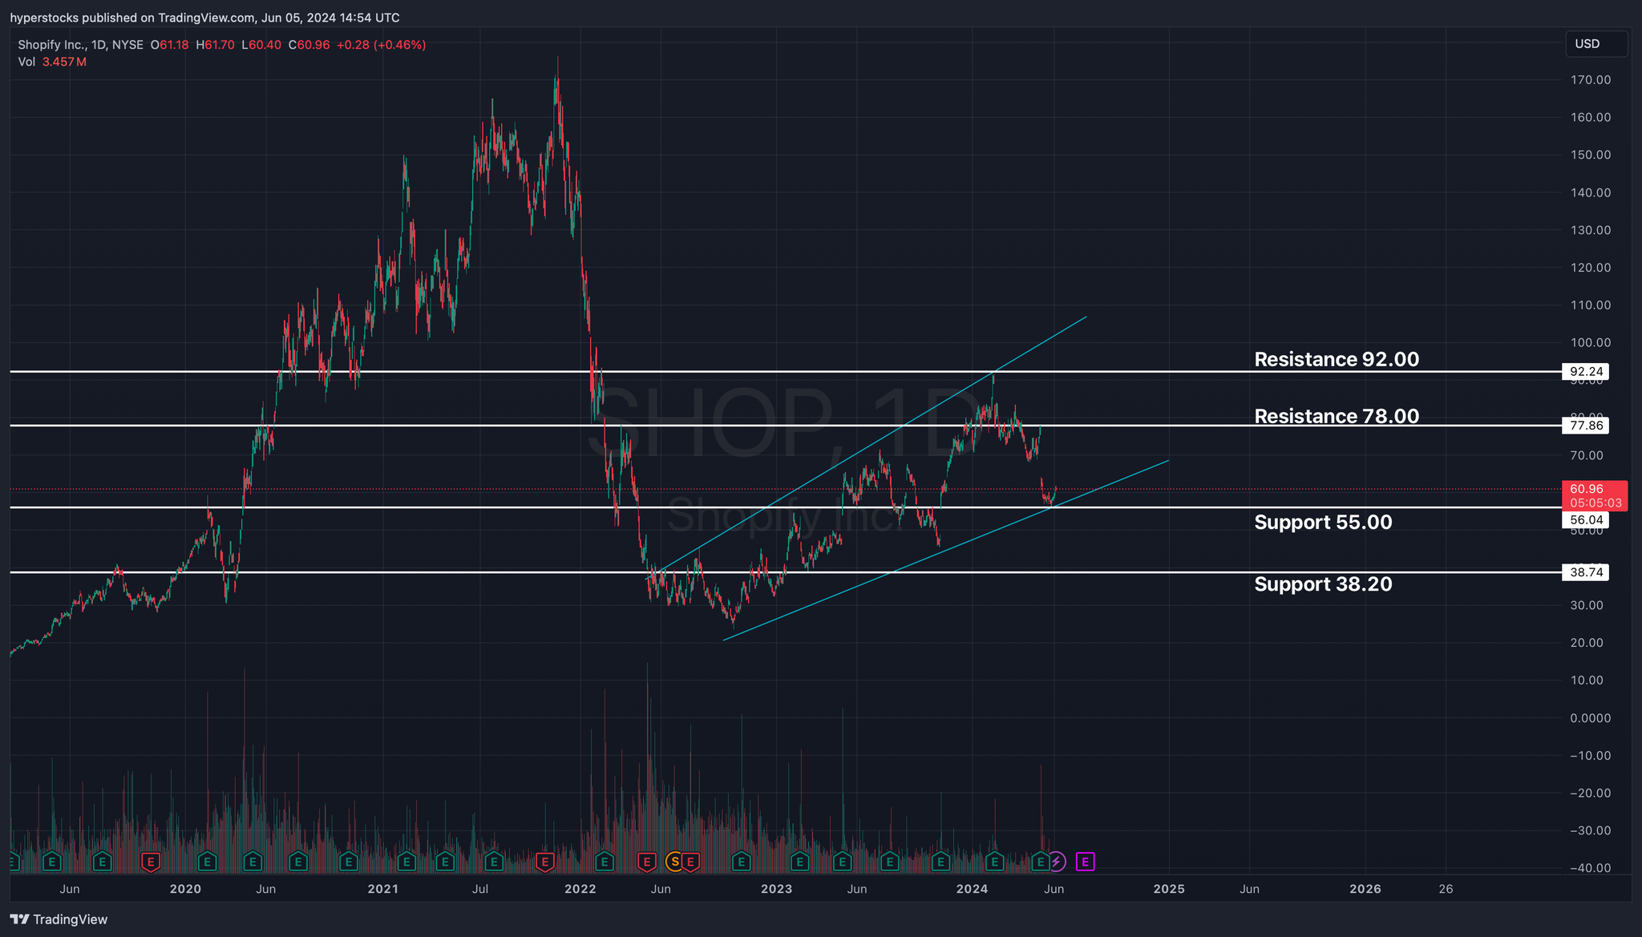The width and height of the screenshot is (1642, 937).
Task: Click the orange stock split S marker
Action: coord(674,862)
